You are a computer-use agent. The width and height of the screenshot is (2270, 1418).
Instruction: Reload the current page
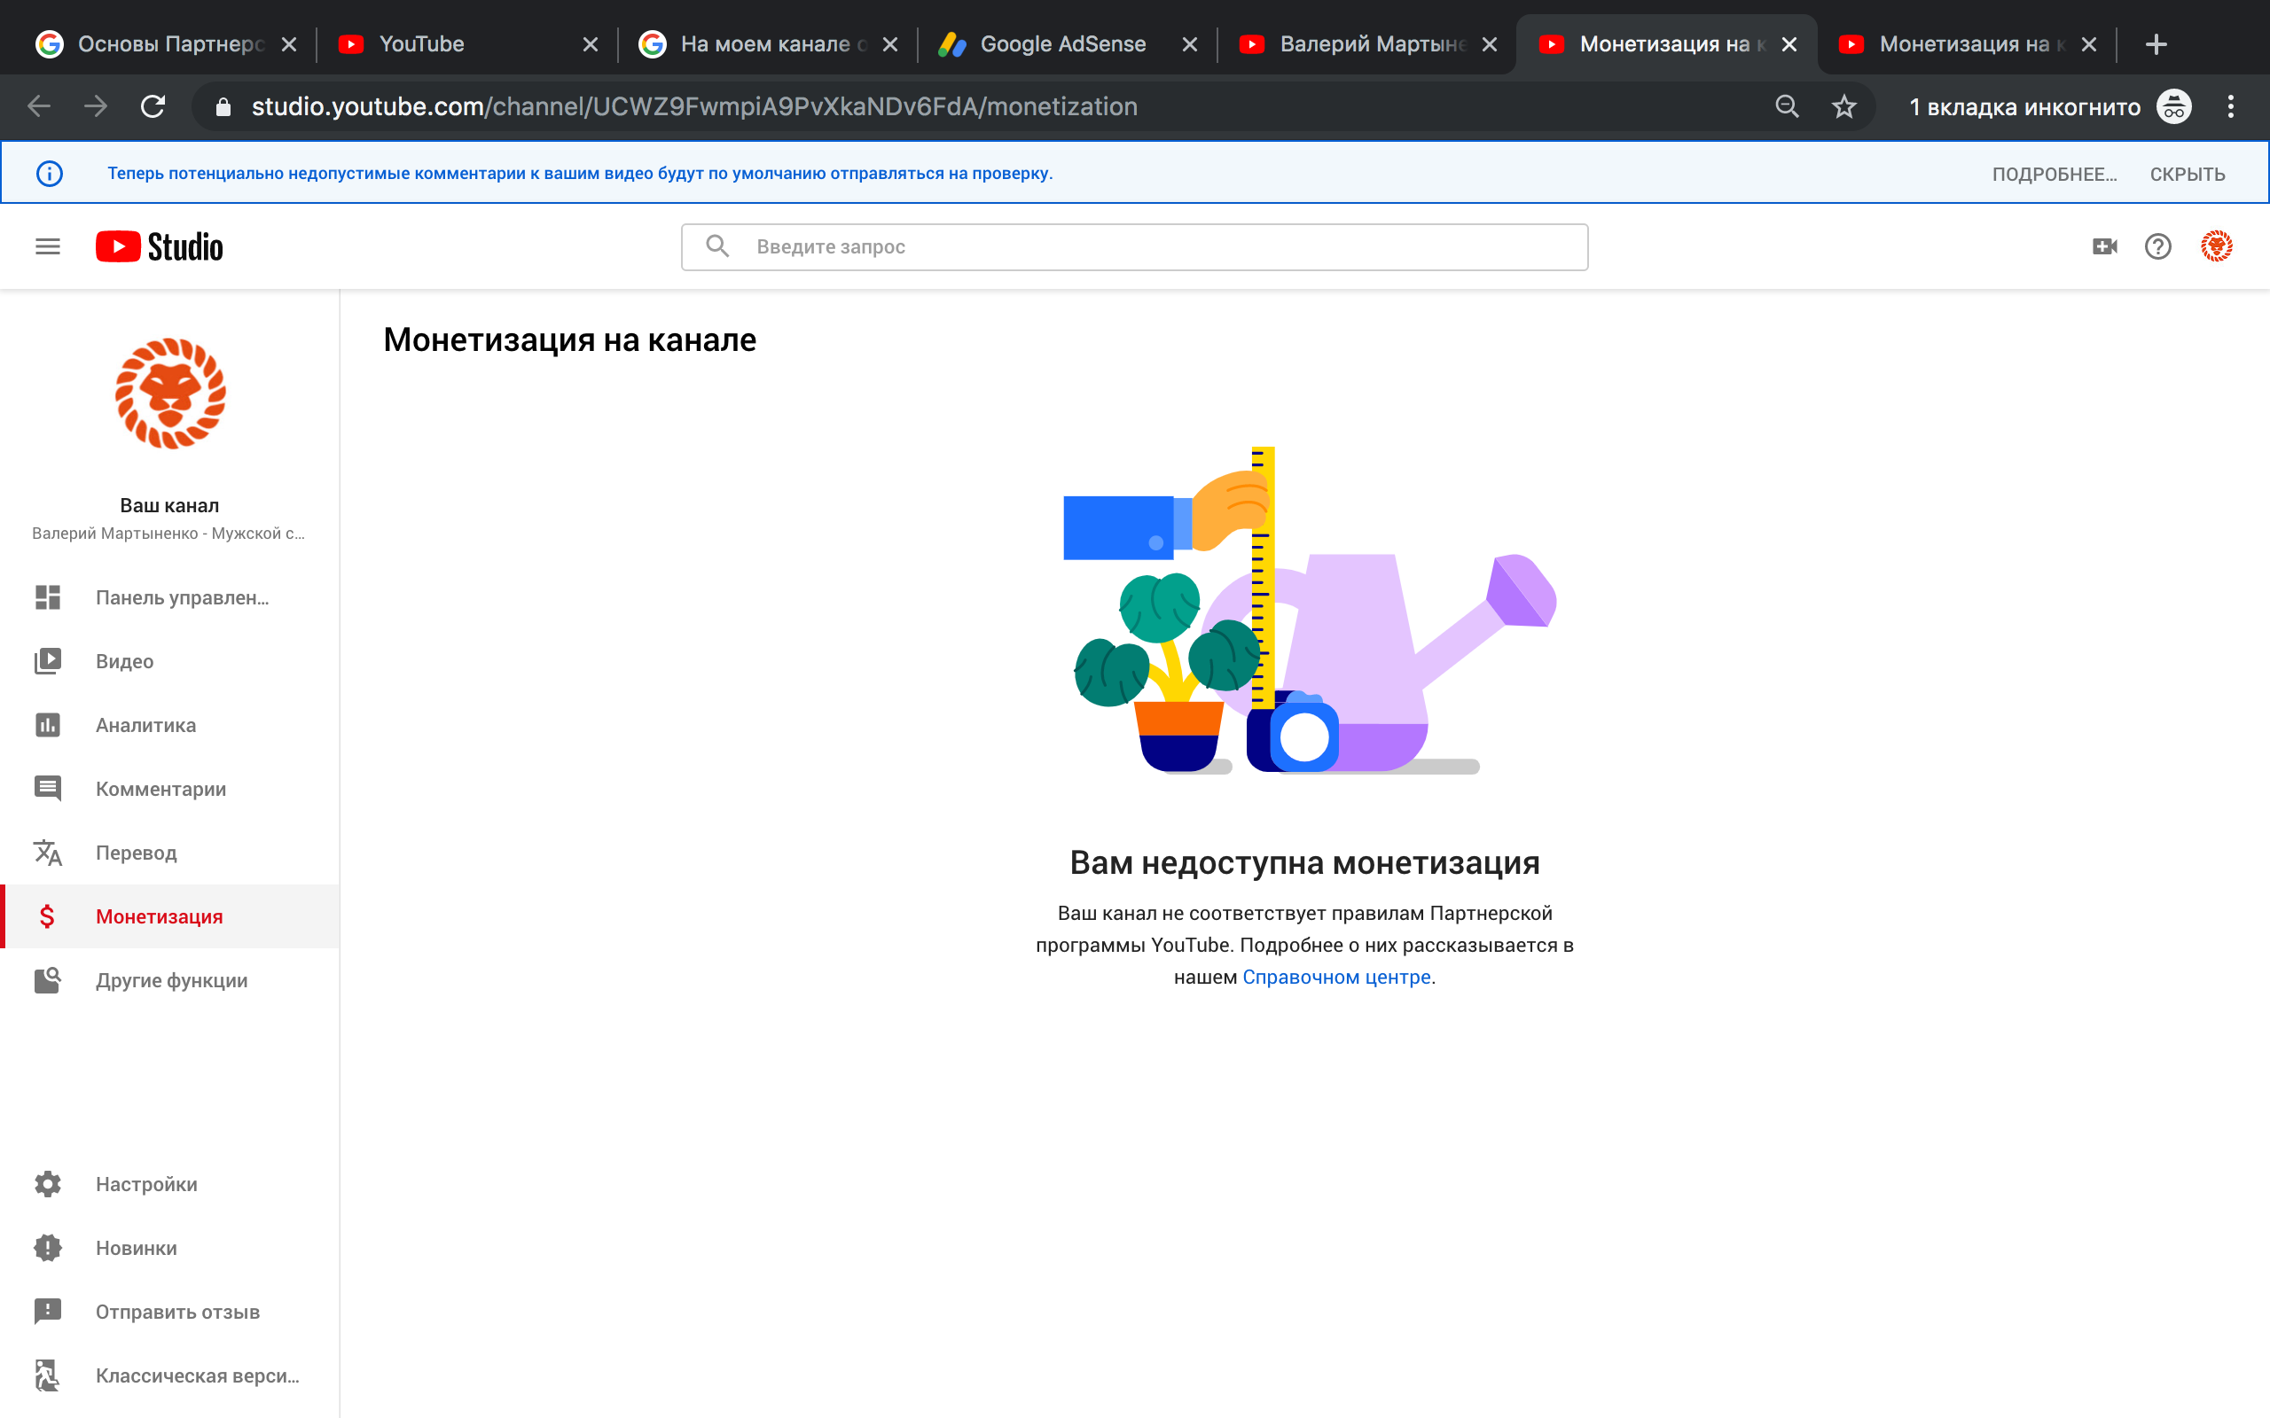pos(153,106)
